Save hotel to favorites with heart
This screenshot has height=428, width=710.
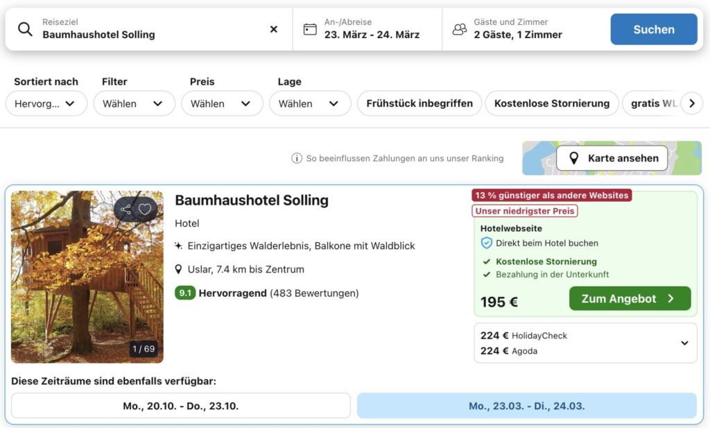[144, 209]
